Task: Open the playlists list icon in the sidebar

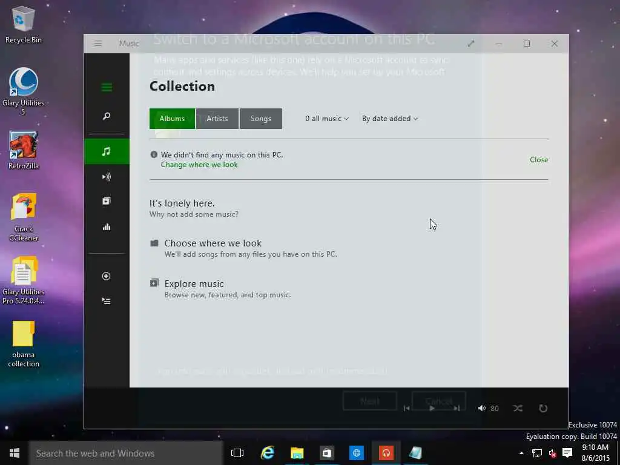Action: pos(106,301)
